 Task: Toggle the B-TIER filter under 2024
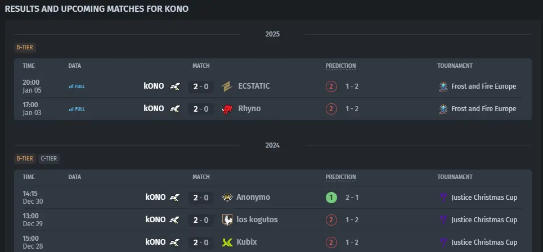point(25,159)
